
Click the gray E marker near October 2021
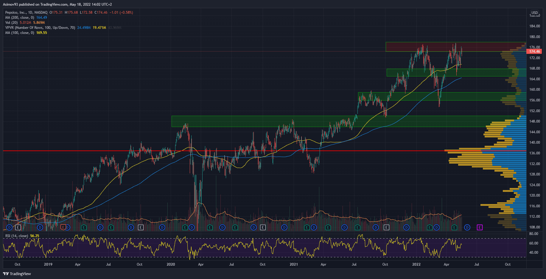click(386, 228)
